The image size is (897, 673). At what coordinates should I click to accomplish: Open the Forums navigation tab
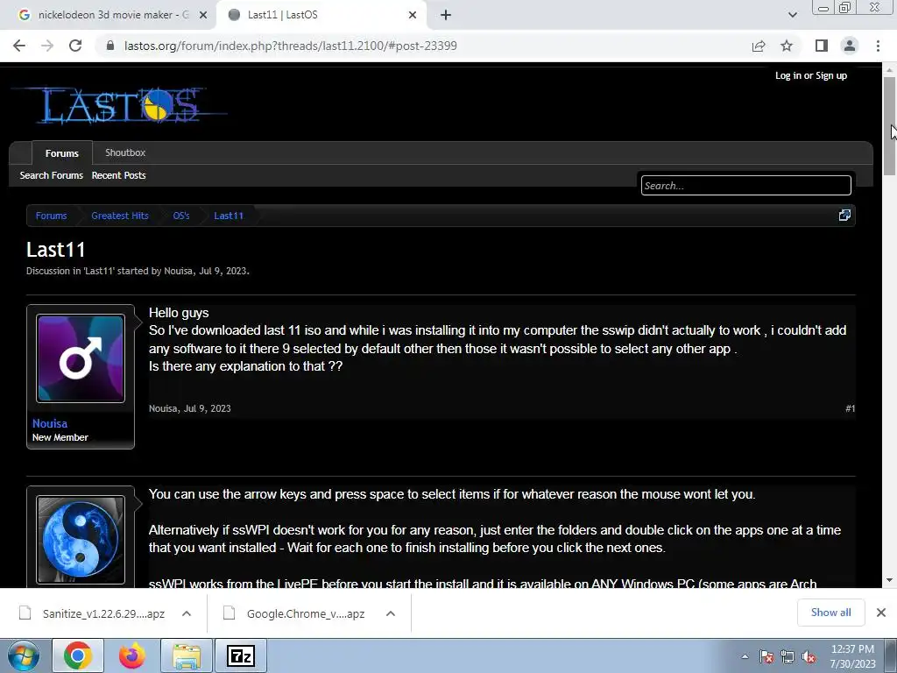[x=62, y=153]
